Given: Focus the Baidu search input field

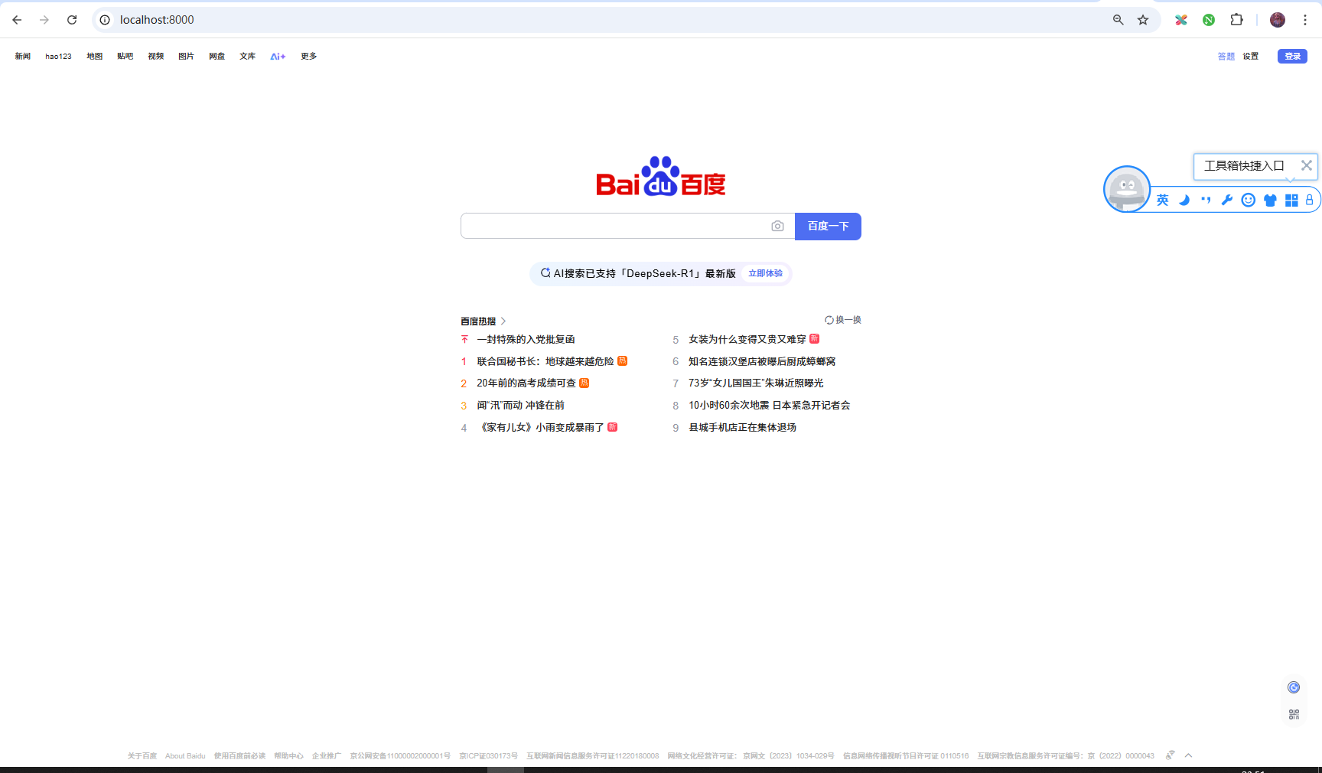Looking at the screenshot, I should point(616,226).
